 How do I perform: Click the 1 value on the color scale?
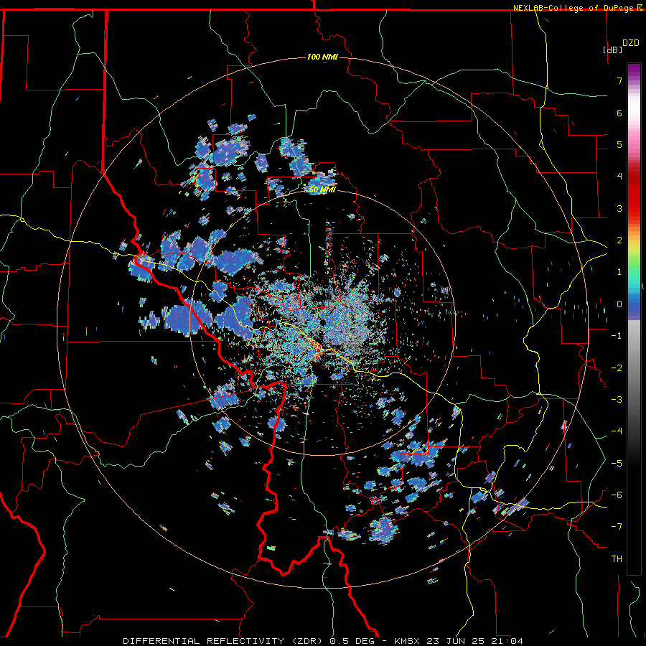619,272
